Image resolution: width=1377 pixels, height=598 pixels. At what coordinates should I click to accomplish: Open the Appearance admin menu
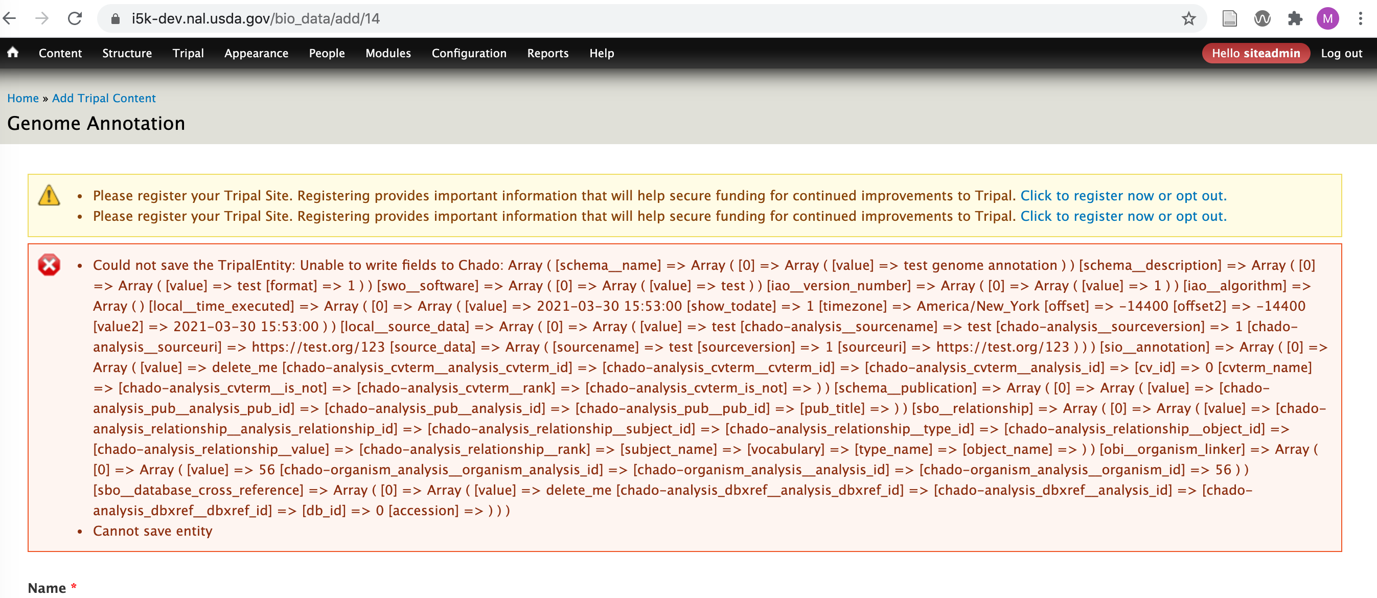pyautogui.click(x=257, y=53)
